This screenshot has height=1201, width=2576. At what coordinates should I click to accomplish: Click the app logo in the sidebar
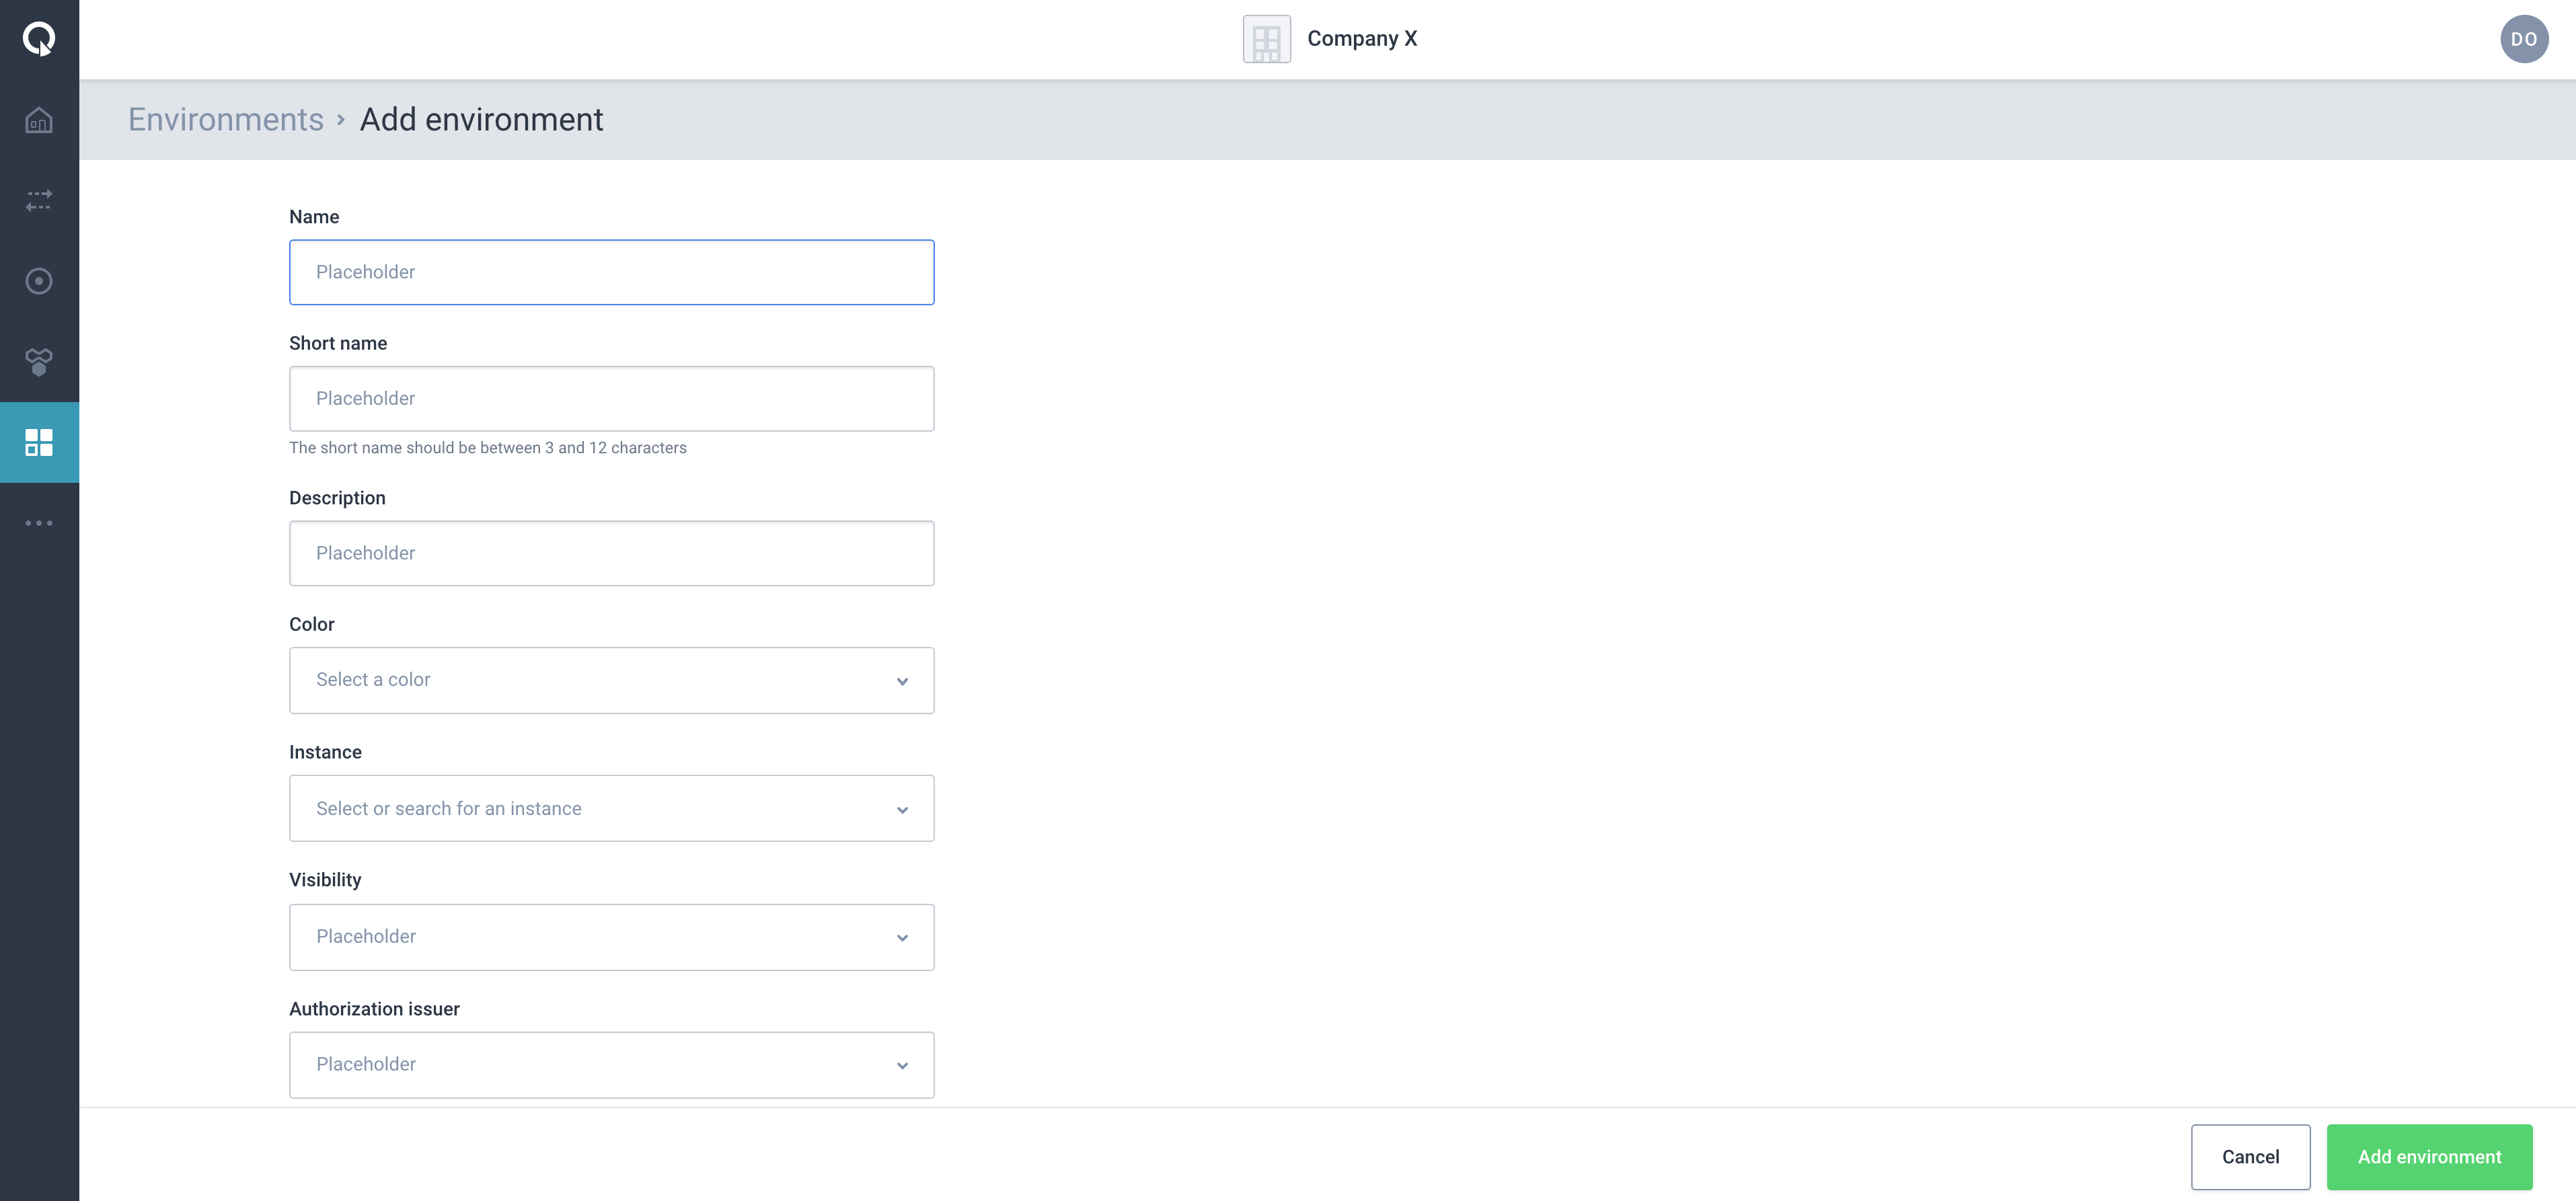(x=39, y=39)
